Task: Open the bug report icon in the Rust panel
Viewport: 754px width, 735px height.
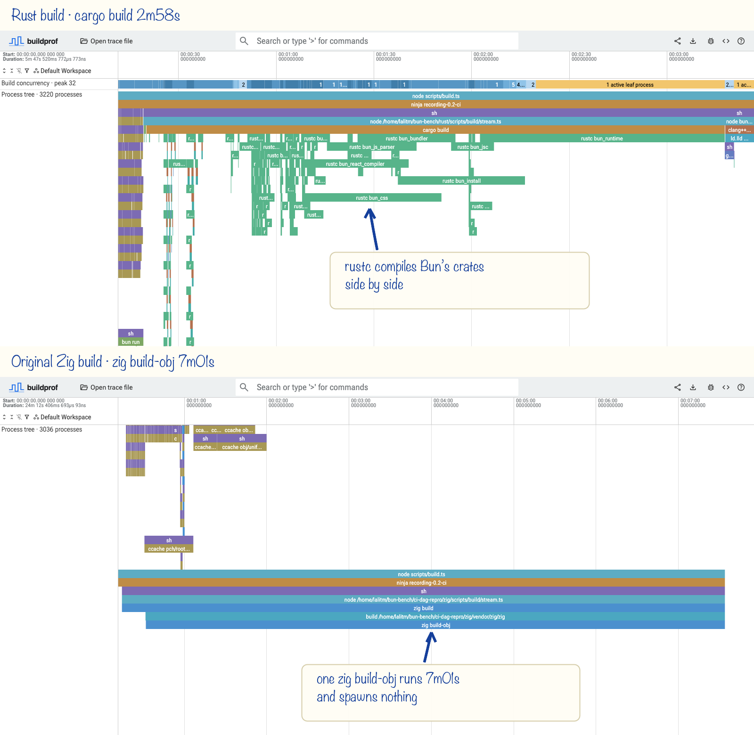Action: (711, 41)
